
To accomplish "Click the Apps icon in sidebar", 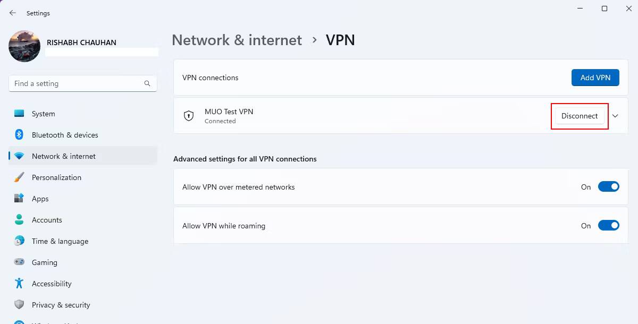I will point(19,198).
